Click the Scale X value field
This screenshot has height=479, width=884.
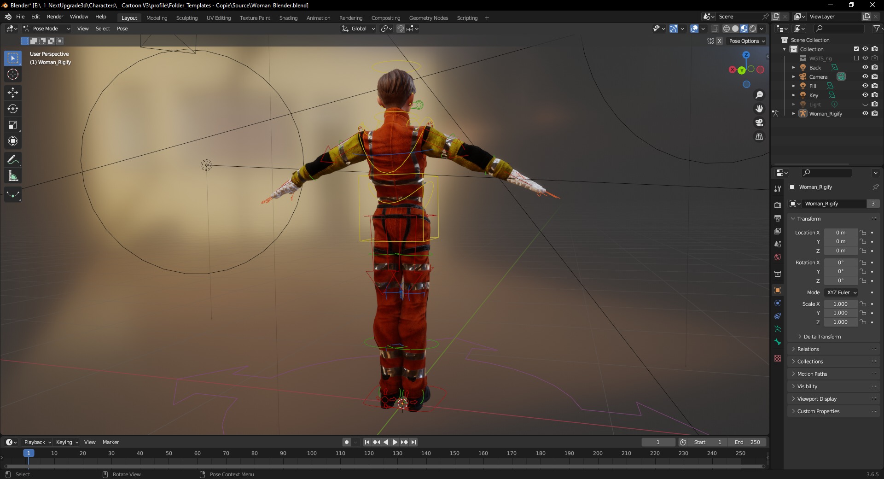[x=841, y=304]
